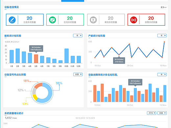Click the 7月 bar in energy chart
171x128 pixels.
click(48, 60)
